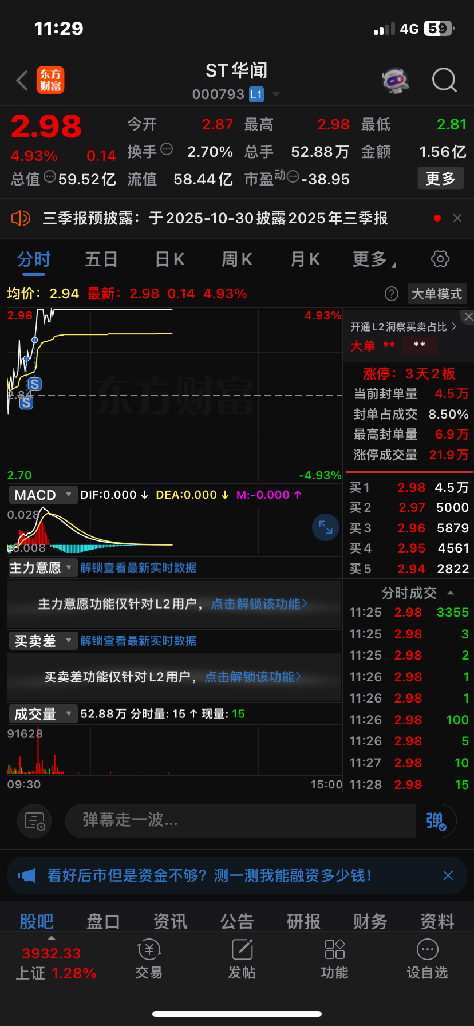Toggle 大单模式 button
This screenshot has width=474, height=1026.
click(x=437, y=294)
